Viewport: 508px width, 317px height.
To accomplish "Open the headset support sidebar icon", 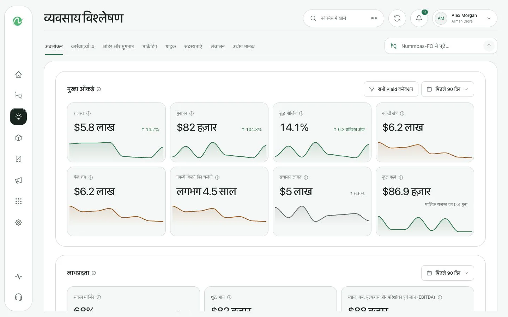I will [x=18, y=297].
